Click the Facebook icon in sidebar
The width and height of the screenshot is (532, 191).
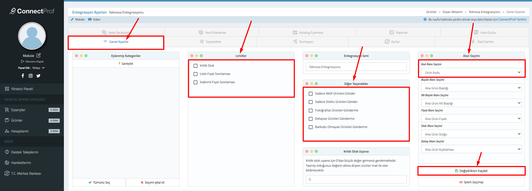pos(23,76)
